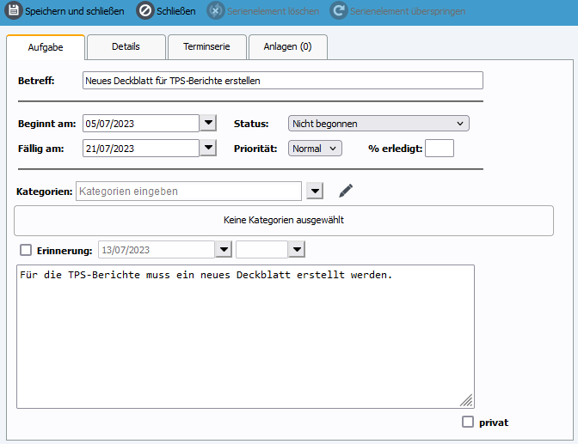
Task: Open the Fällig am date picker
Action: (x=208, y=149)
